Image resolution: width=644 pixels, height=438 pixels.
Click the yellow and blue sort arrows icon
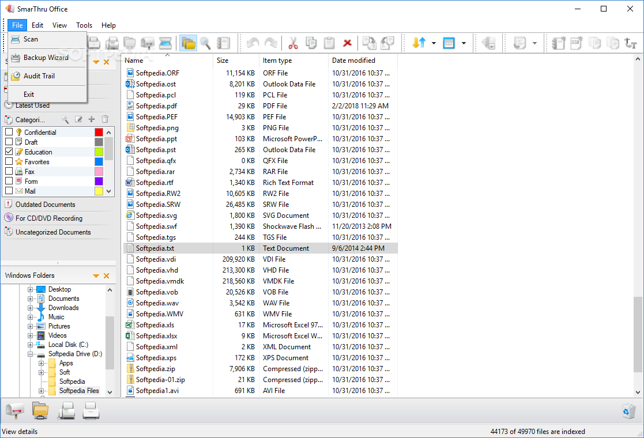[419, 43]
